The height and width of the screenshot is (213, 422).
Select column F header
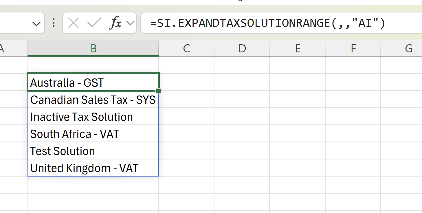click(353, 48)
